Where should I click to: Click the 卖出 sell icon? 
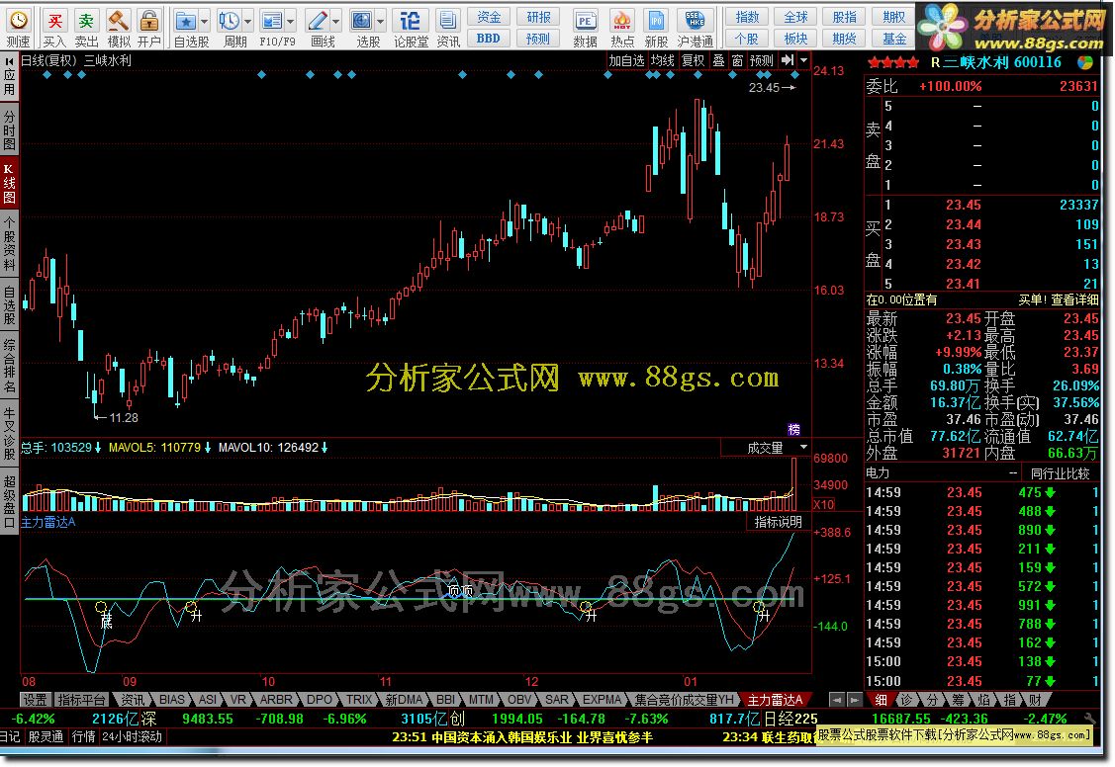[86, 21]
